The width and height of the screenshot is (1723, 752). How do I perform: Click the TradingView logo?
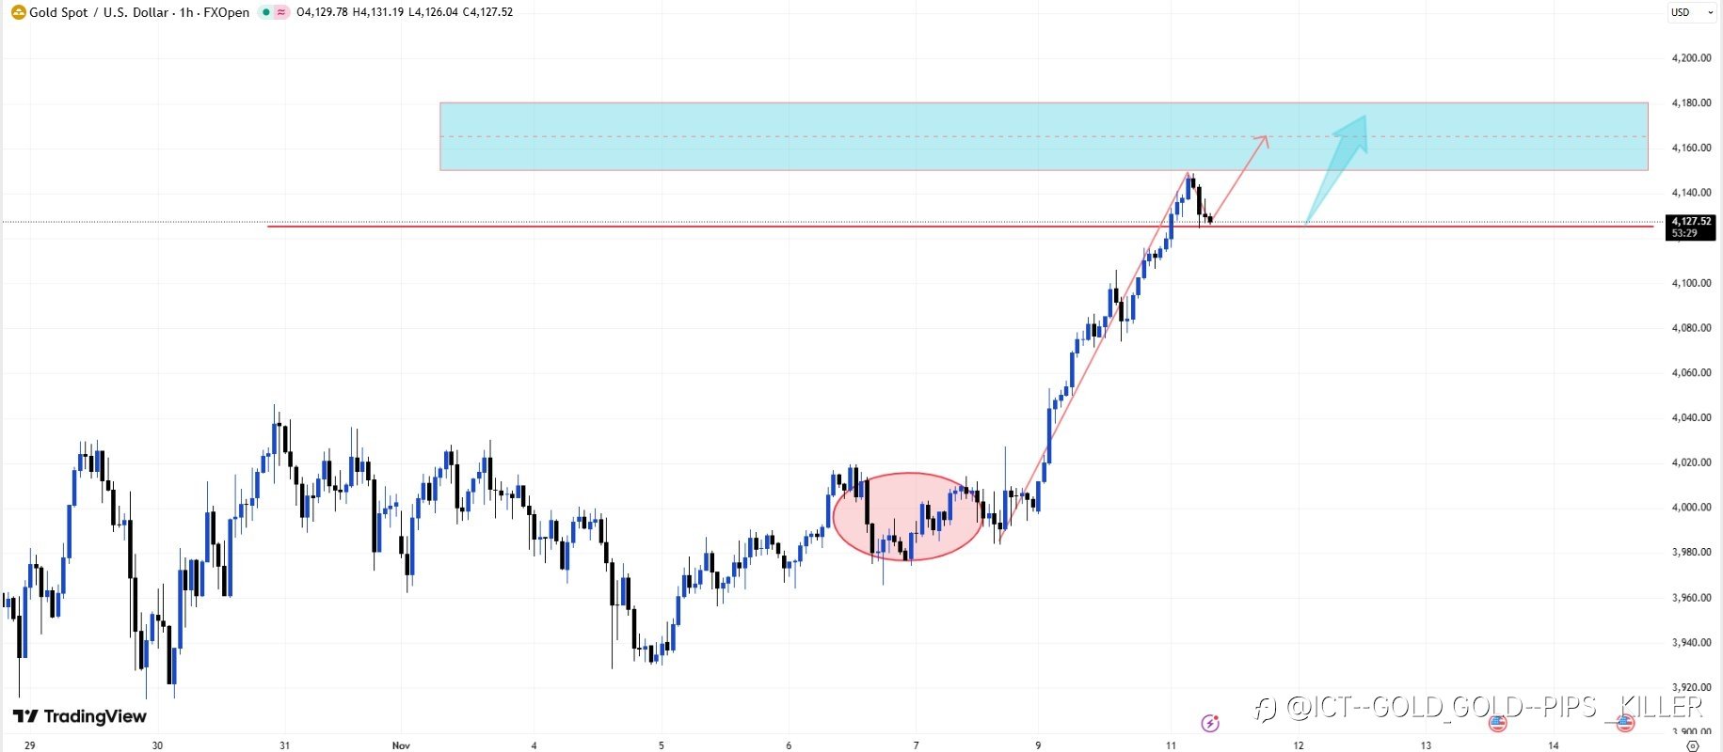click(80, 716)
